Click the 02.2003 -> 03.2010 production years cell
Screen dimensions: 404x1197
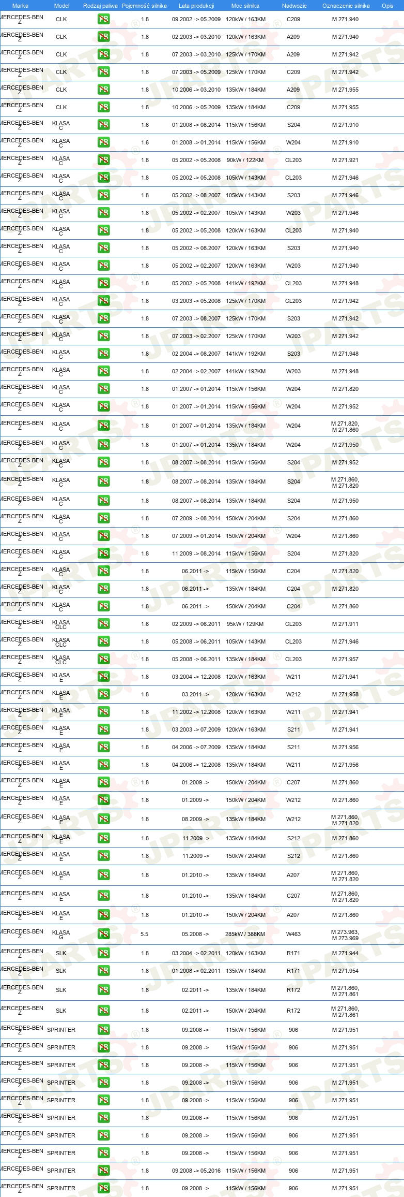pos(196,37)
